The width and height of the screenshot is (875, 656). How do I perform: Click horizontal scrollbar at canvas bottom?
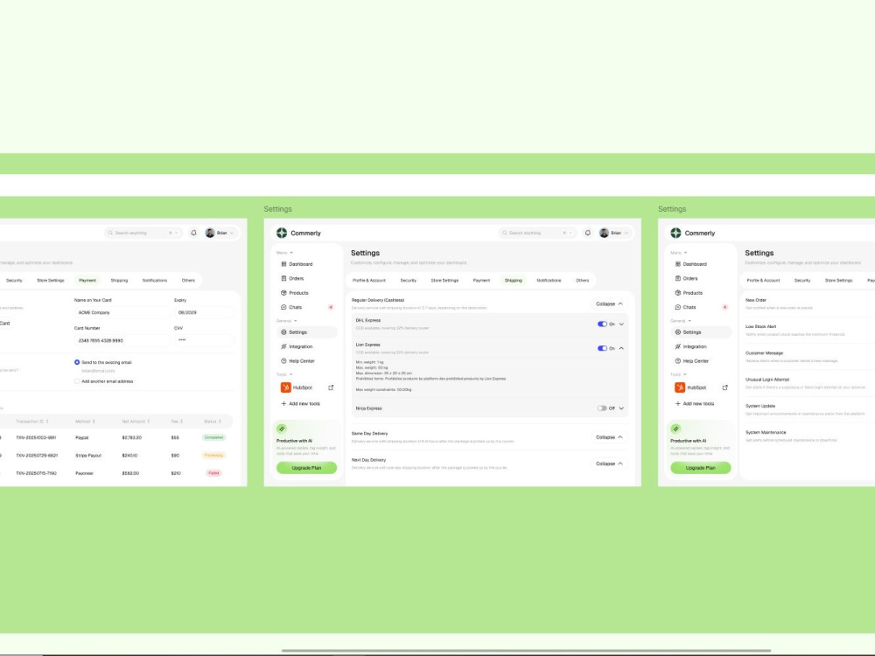pos(526,651)
